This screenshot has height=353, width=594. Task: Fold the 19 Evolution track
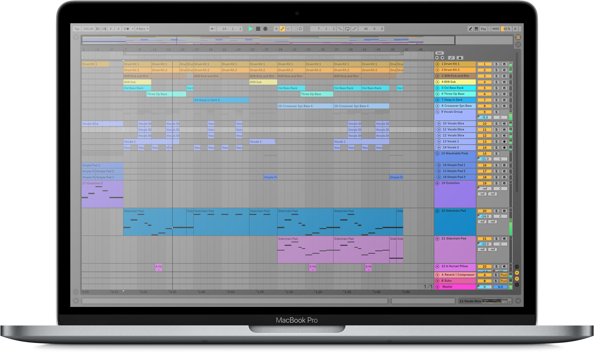tap(437, 183)
